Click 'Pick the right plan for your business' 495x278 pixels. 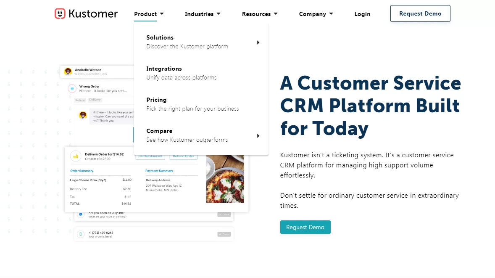192,109
